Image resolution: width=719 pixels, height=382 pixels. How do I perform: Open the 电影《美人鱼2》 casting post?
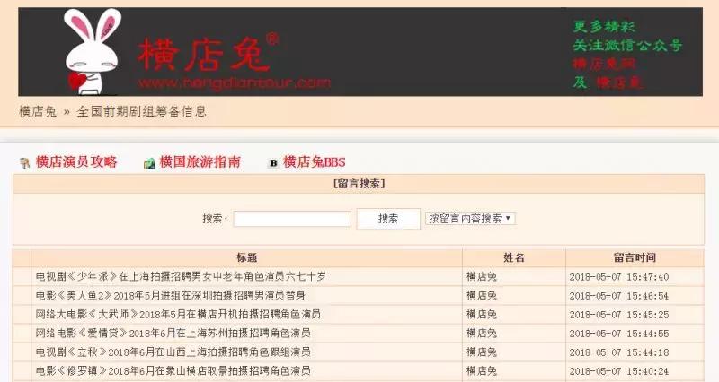(171, 296)
